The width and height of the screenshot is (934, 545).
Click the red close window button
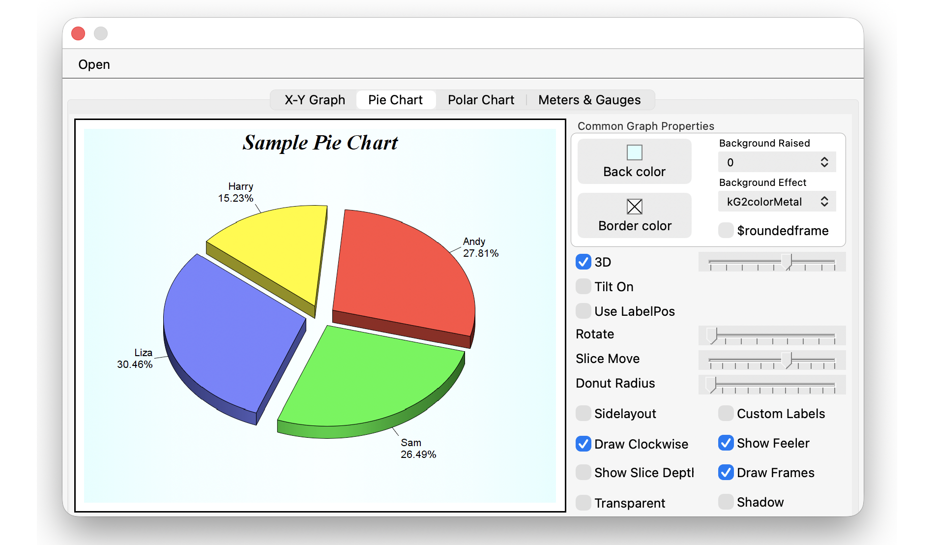pos(78,33)
